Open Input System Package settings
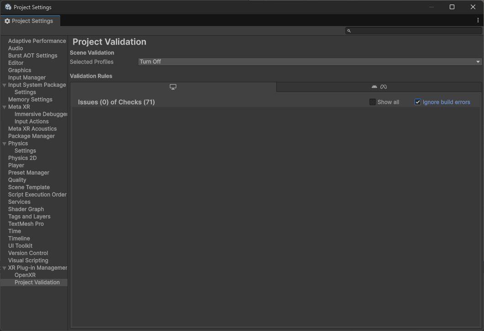Image resolution: width=484 pixels, height=331 pixels. coord(37,85)
